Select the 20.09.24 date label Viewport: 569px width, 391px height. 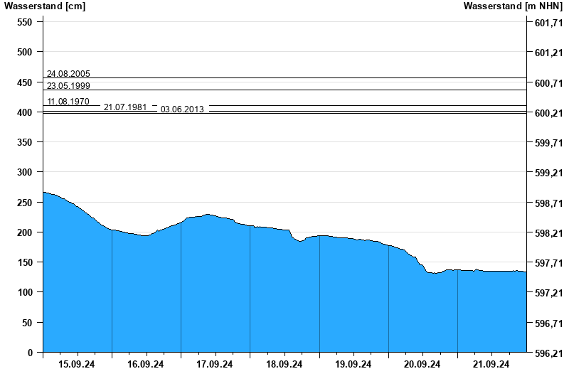[422, 365]
